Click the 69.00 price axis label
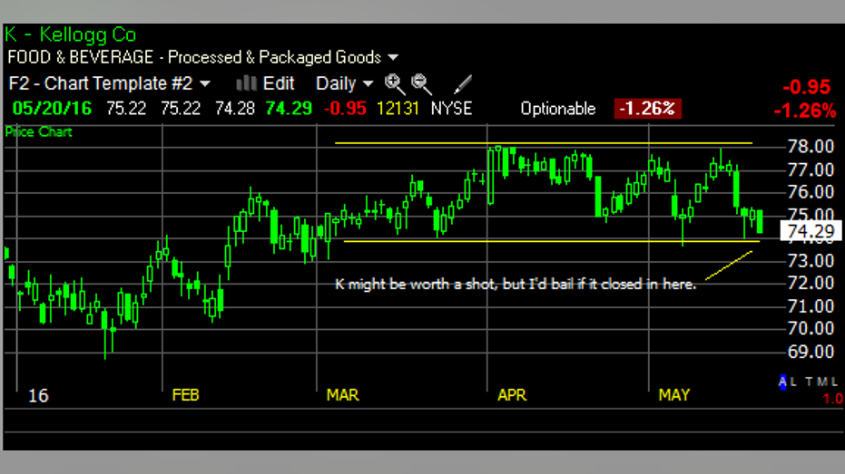845x474 pixels. 811,352
